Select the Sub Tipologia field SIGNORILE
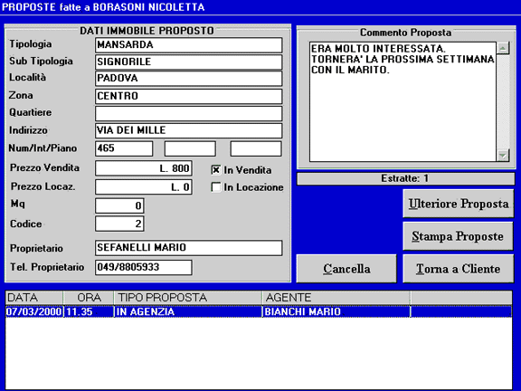The image size is (521, 391). coord(189,62)
